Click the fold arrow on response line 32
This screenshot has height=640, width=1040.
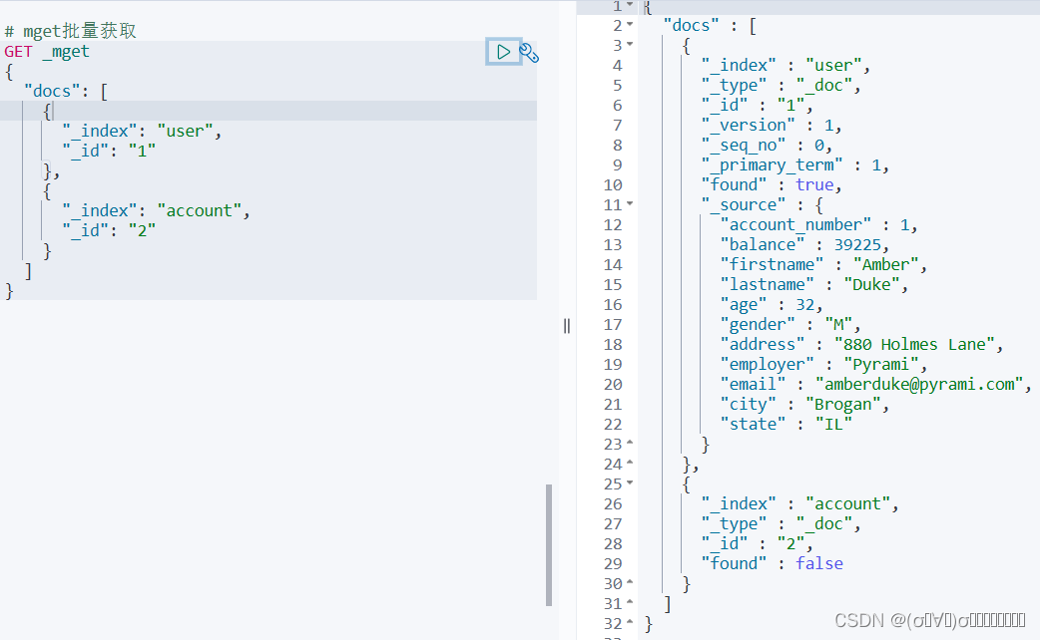click(x=630, y=622)
